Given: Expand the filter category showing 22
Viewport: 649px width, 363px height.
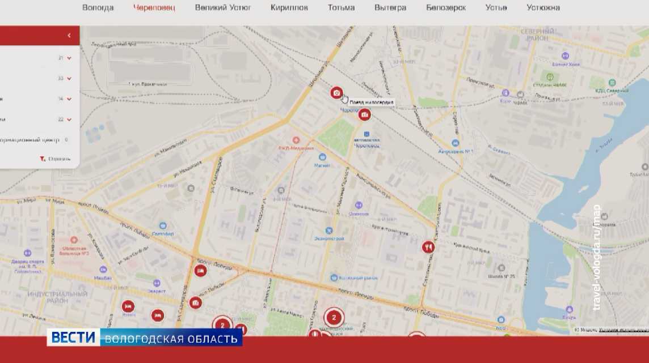Looking at the screenshot, I should [69, 119].
